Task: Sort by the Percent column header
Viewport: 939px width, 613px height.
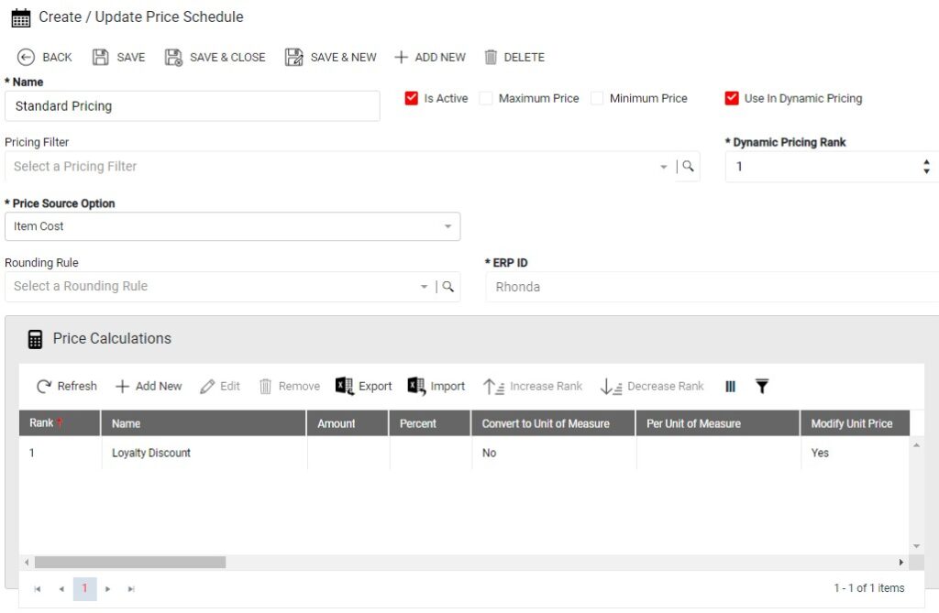Action: point(430,423)
